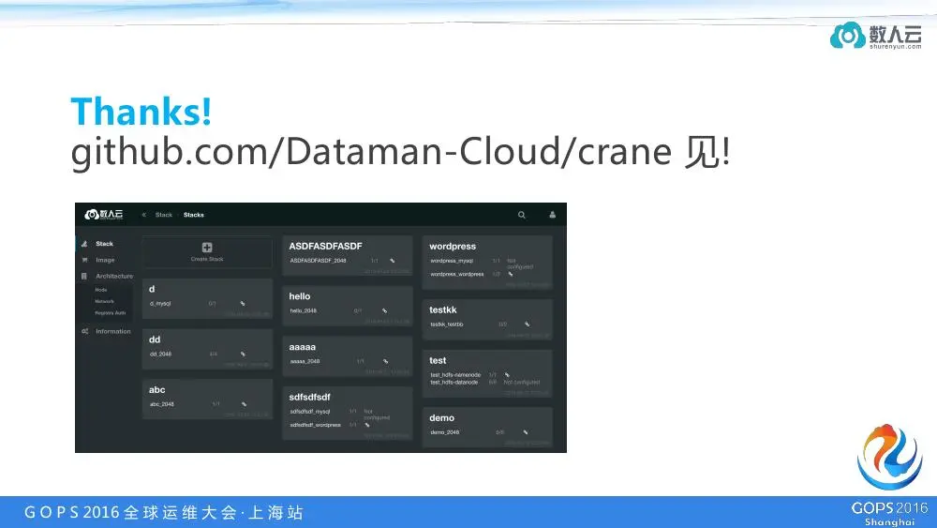
Task: Open the Node submenu item
Action: 101,290
